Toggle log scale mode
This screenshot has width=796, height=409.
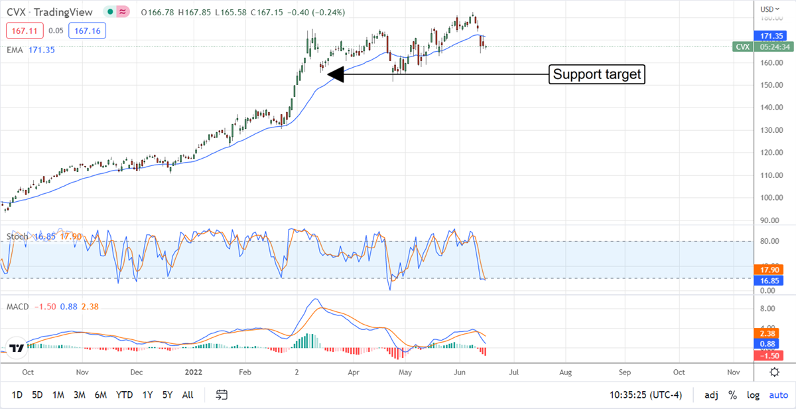752,395
